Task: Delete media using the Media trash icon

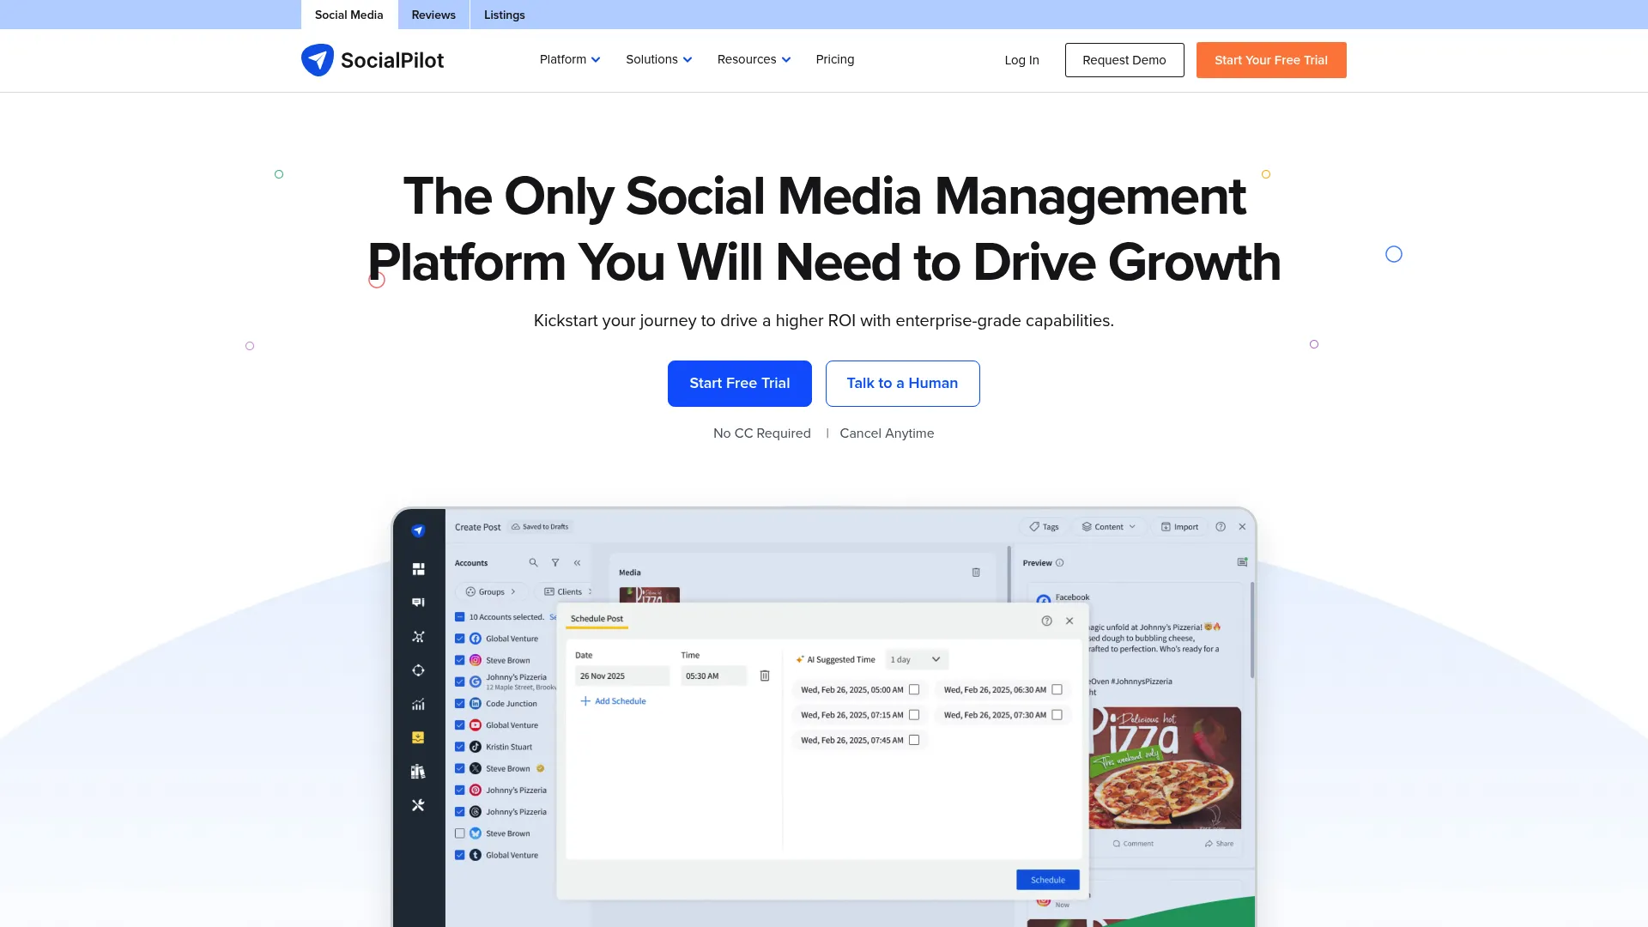Action: tap(976, 573)
